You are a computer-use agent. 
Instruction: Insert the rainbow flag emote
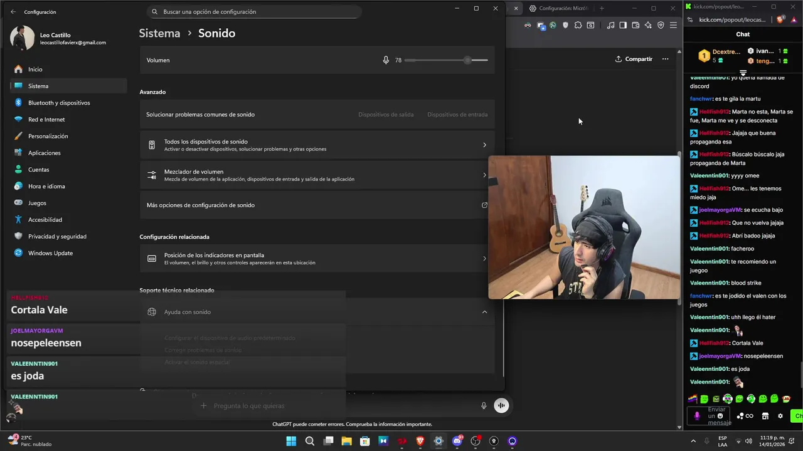(693, 399)
